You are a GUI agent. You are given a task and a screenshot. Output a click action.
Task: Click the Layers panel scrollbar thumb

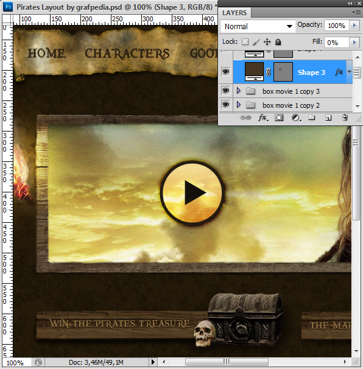click(357, 72)
